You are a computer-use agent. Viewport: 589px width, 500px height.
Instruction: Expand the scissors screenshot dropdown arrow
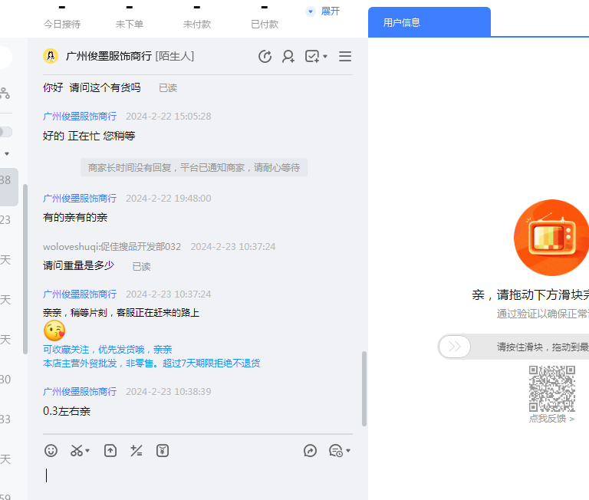click(x=87, y=451)
